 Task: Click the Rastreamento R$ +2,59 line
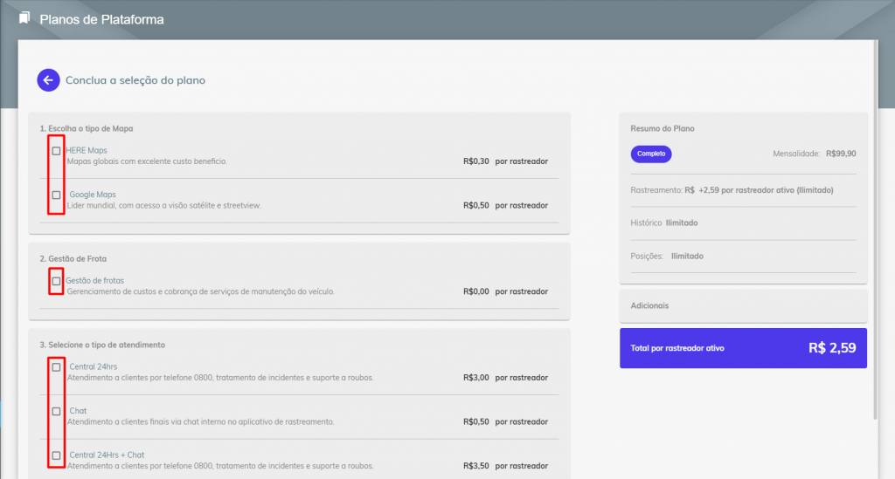tap(732, 190)
